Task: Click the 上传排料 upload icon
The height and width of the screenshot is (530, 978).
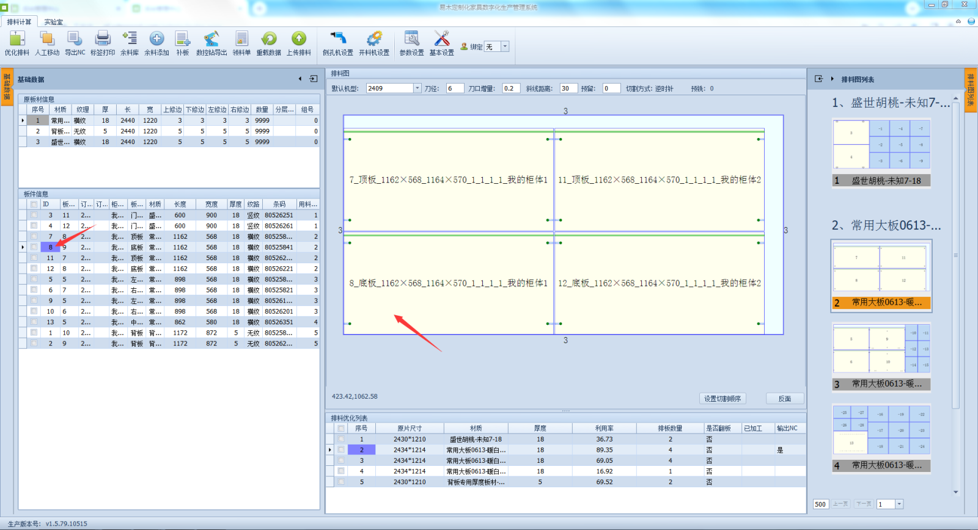Action: click(299, 43)
